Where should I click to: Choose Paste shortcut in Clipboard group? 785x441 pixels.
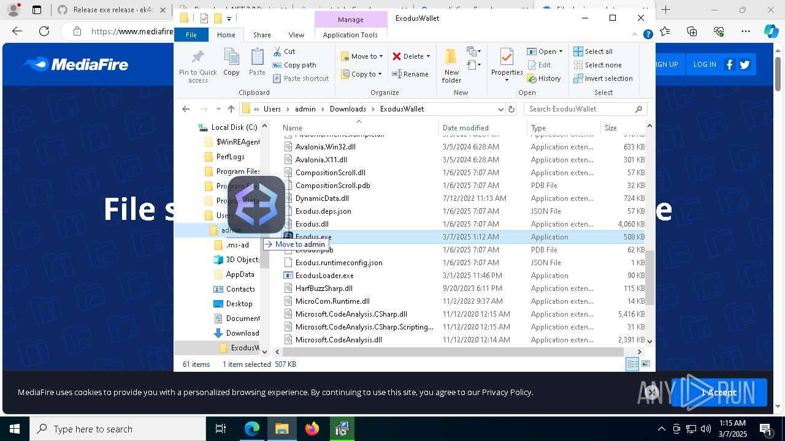click(x=301, y=78)
